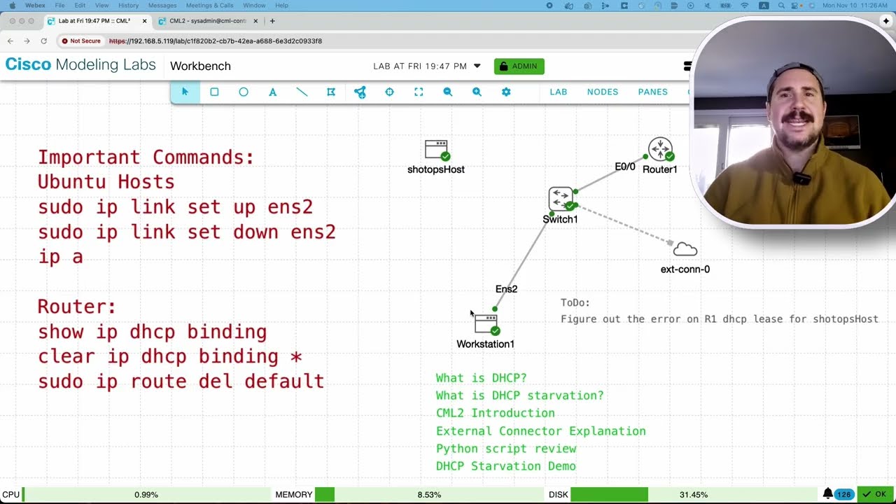The image size is (896, 504).
Task: Click the 'What is DHCP starvation?' text
Action: coord(519,395)
